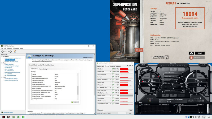This screenshot has height=119, width=212.
Task: Switch to Program Settings tab
Action: [43, 69]
